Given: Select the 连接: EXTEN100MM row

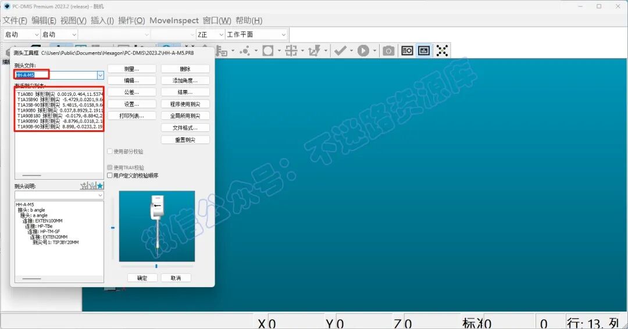Looking at the screenshot, I should [x=42, y=220].
